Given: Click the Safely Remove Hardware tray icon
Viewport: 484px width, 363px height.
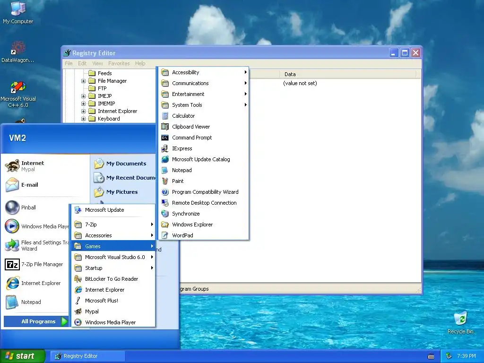Looking at the screenshot, I should tap(449, 356).
